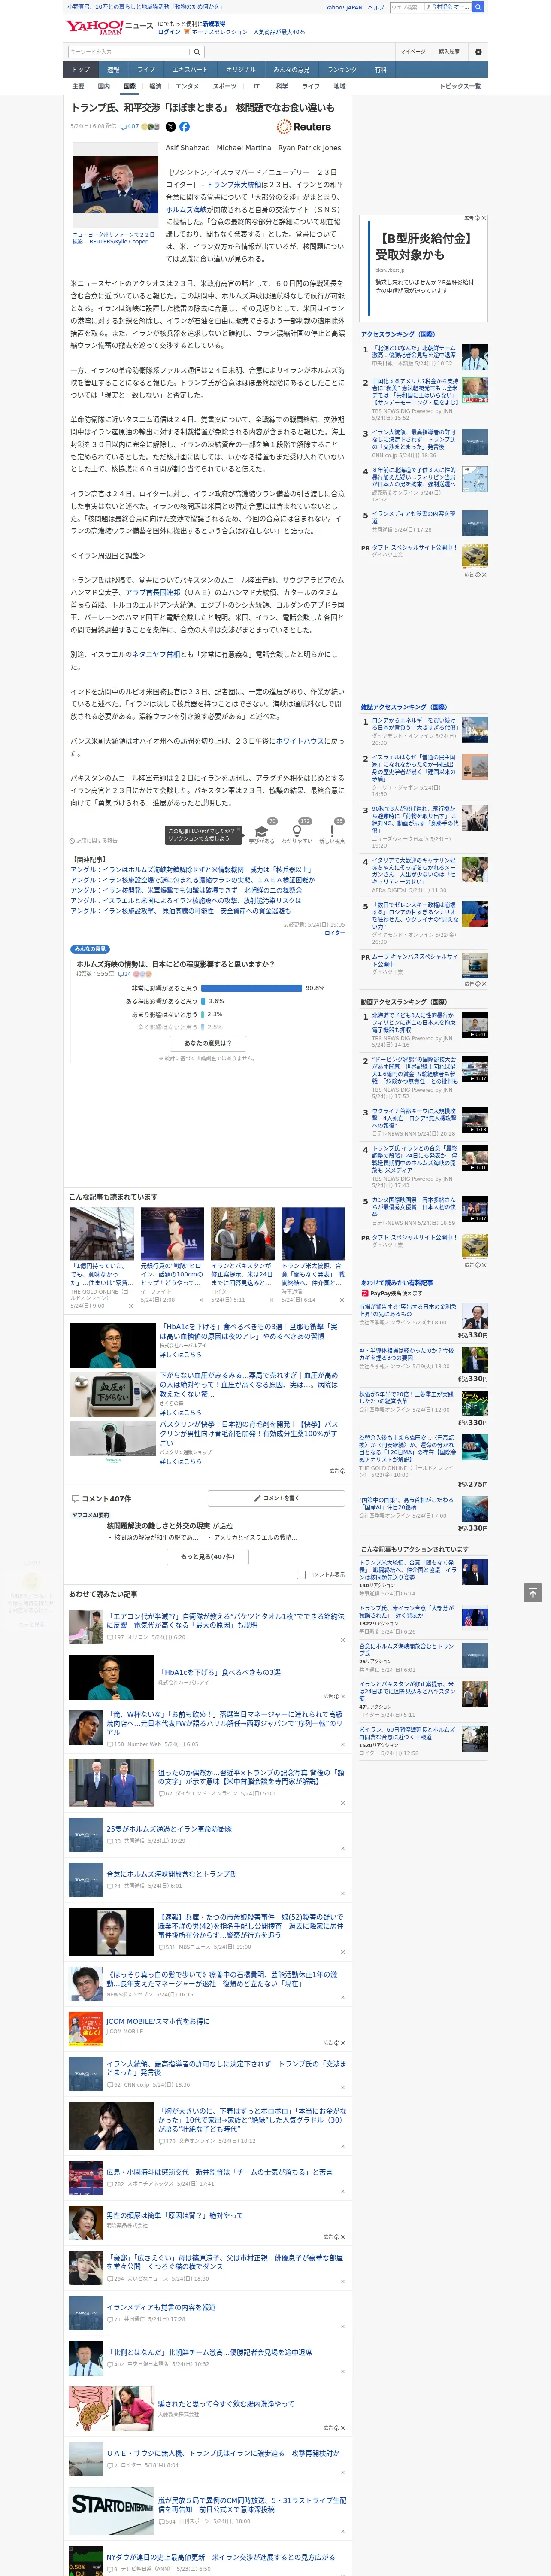This screenshot has width=551, height=2576.
Task: Open NYダウが連日の史上最高値更新 article
Action: pyautogui.click(x=220, y=2557)
